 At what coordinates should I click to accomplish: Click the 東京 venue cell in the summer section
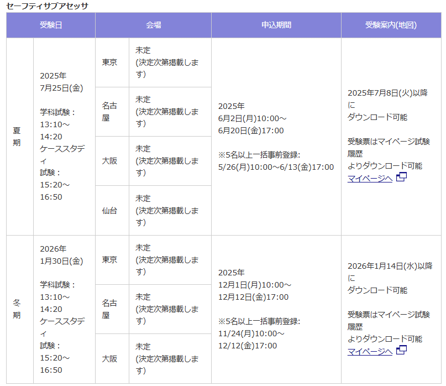click(x=111, y=62)
